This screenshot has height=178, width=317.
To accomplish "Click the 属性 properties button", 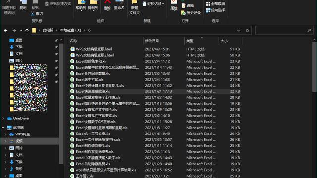I will [174, 5].
